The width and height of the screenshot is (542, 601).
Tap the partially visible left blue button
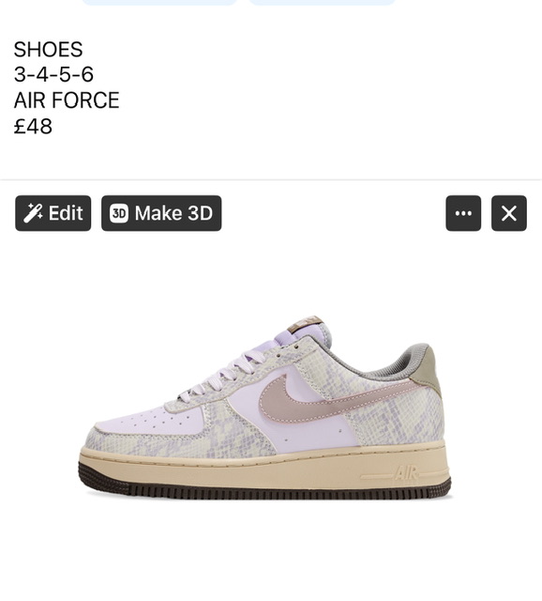tap(159, 2)
